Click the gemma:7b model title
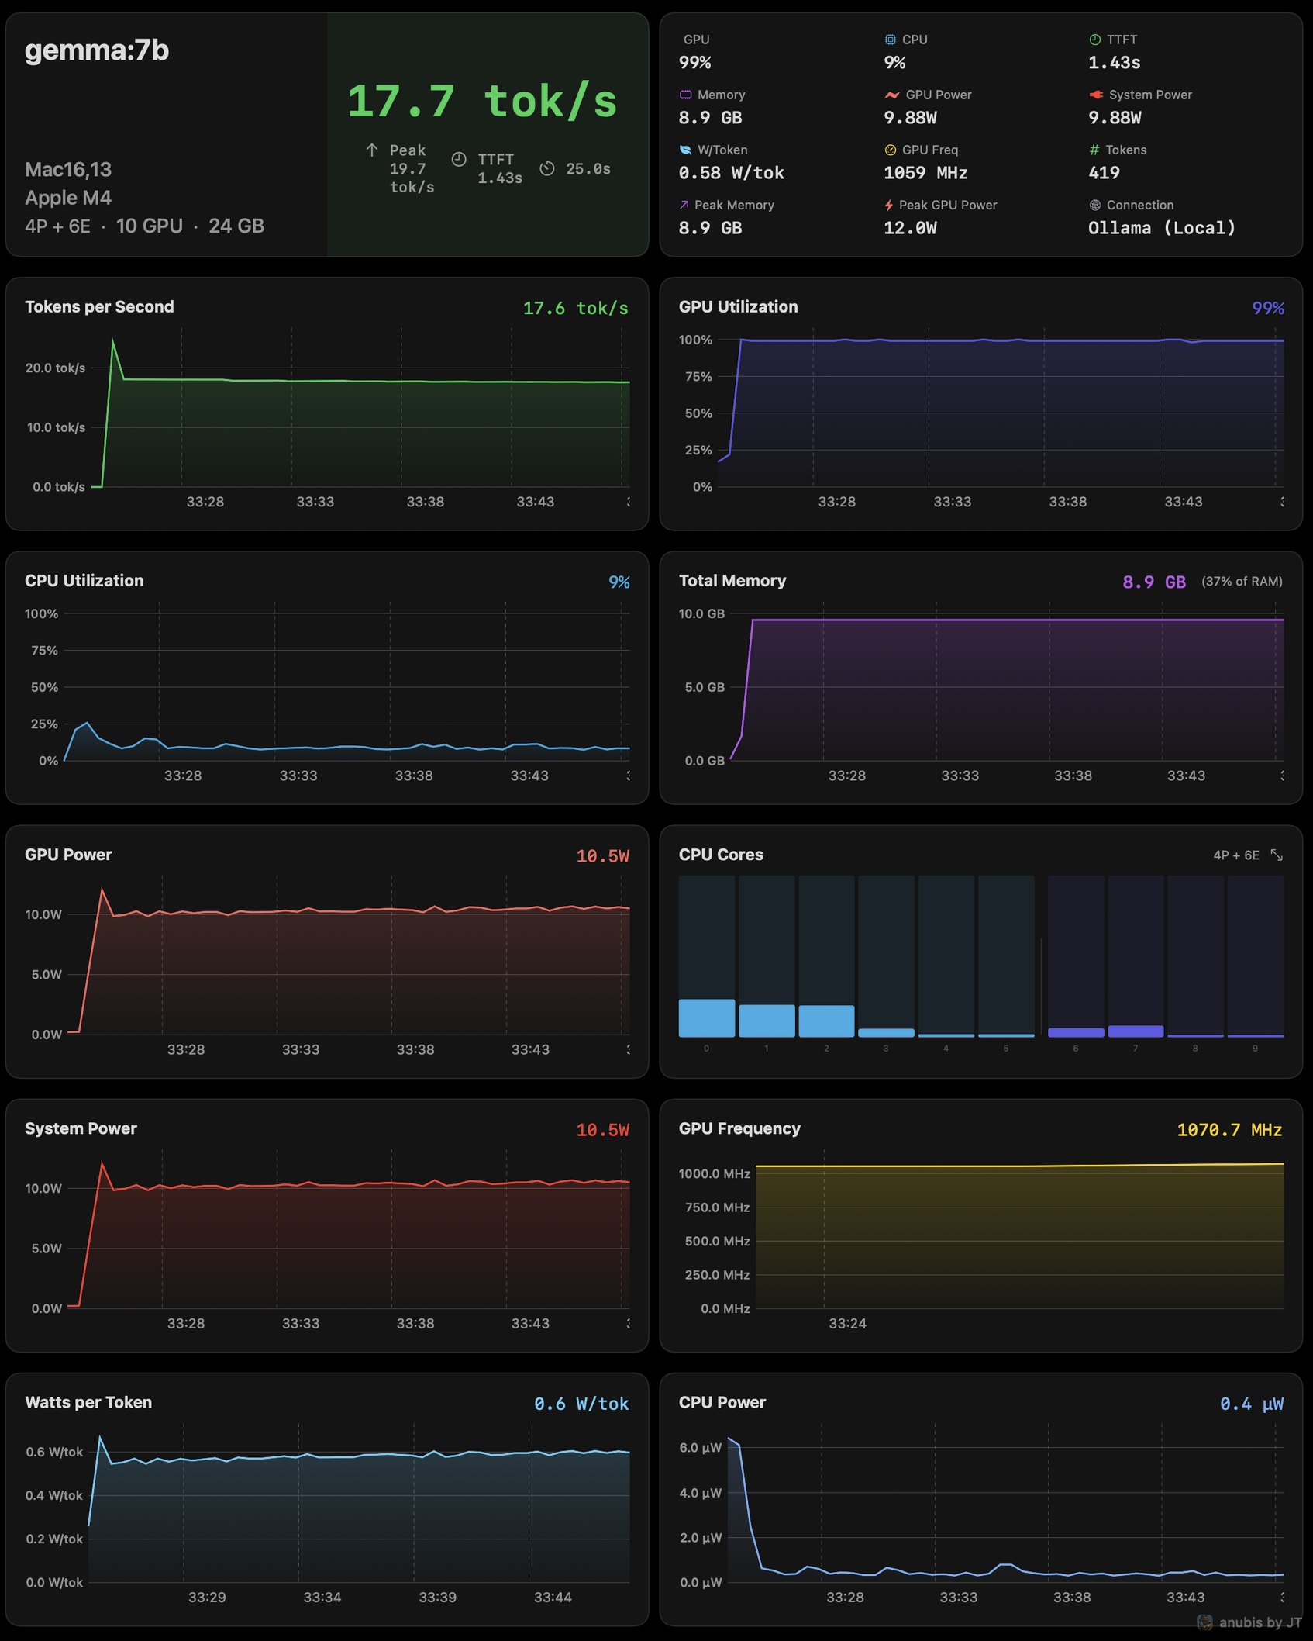This screenshot has width=1313, height=1641. (97, 50)
